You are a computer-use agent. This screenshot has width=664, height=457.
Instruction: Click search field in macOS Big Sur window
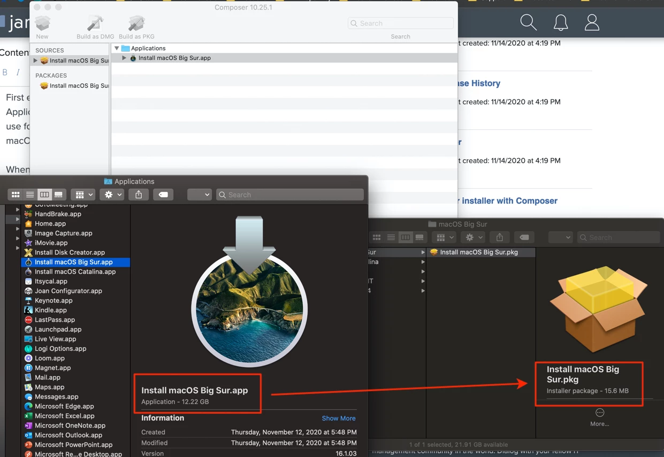(619, 237)
